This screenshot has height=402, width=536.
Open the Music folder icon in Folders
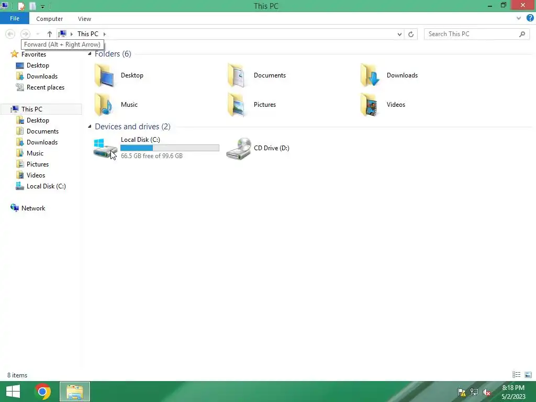pyautogui.click(x=104, y=105)
